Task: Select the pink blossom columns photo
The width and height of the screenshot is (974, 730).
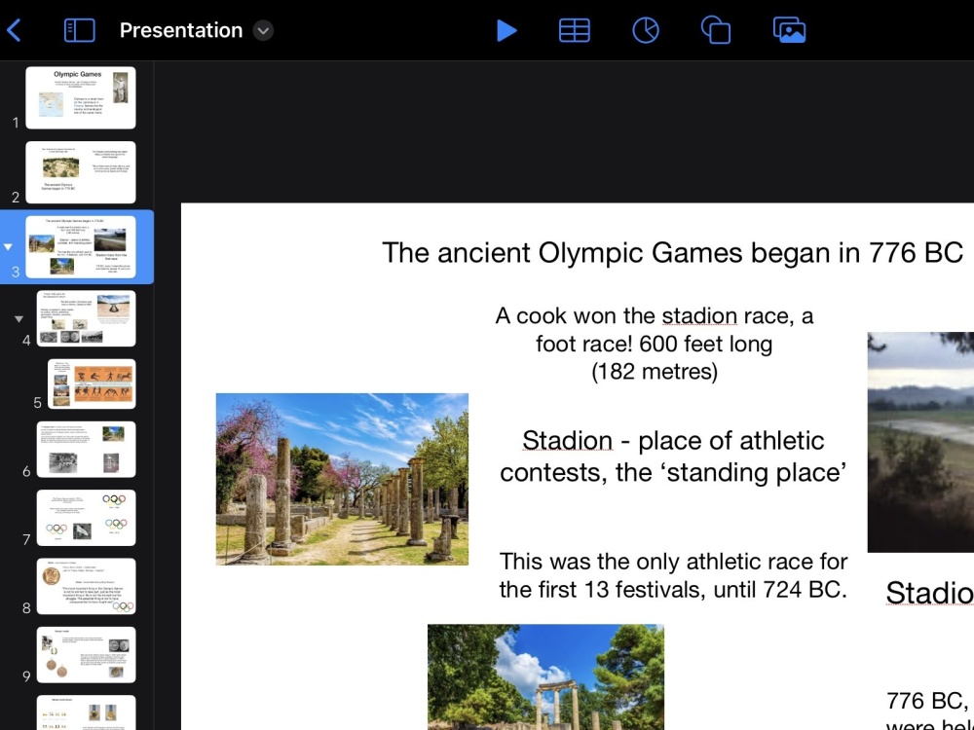Action: coord(342,479)
